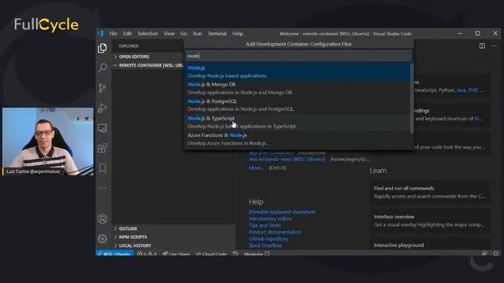This screenshot has height=283, width=504.
Task: Open Introductory videos link
Action: click(270, 219)
